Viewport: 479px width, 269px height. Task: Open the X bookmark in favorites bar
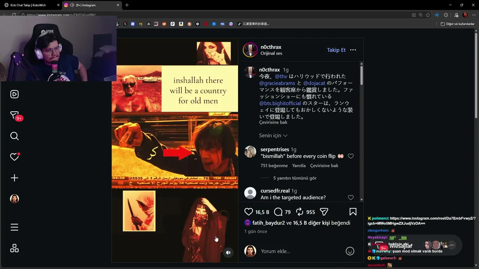(125, 24)
